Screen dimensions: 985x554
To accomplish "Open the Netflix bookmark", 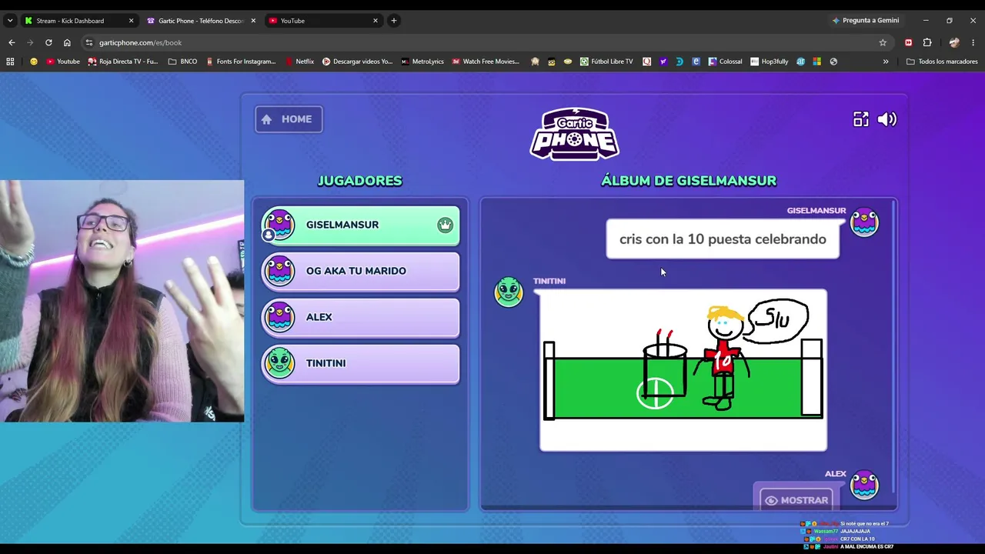I will coord(299,62).
